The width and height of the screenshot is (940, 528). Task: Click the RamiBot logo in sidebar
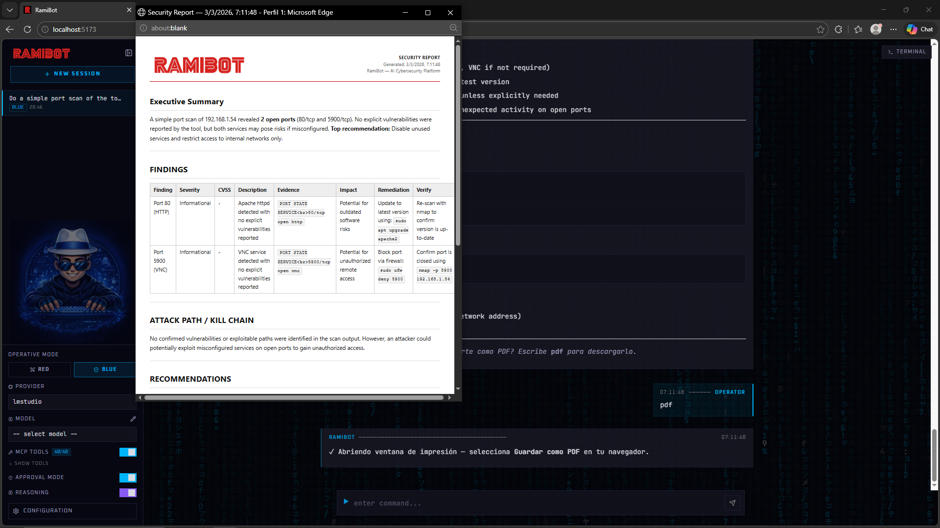[x=42, y=53]
